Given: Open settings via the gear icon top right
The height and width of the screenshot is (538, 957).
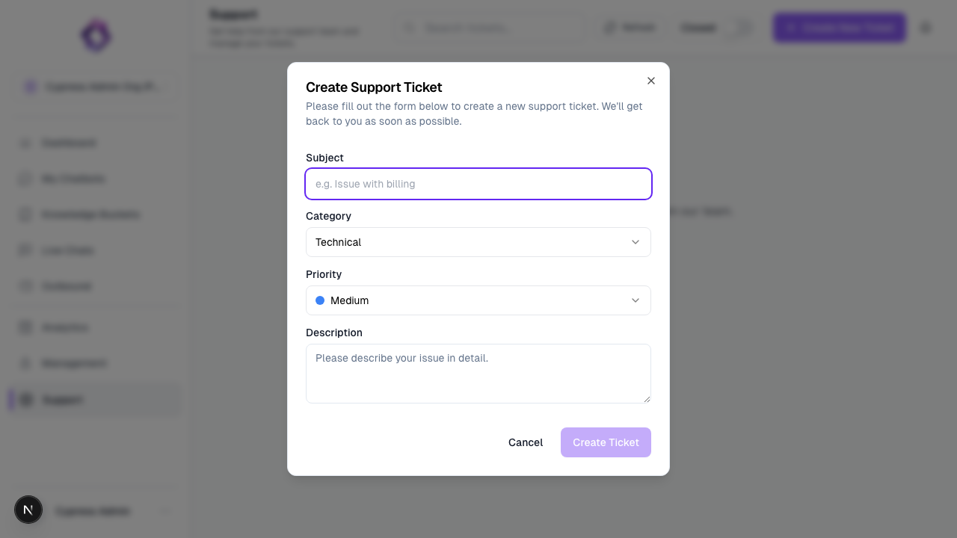Looking at the screenshot, I should tap(926, 28).
